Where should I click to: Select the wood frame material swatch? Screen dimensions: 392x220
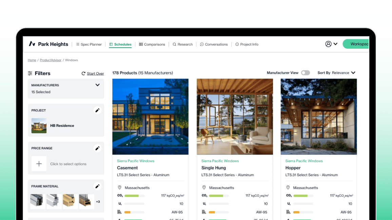[70, 201]
